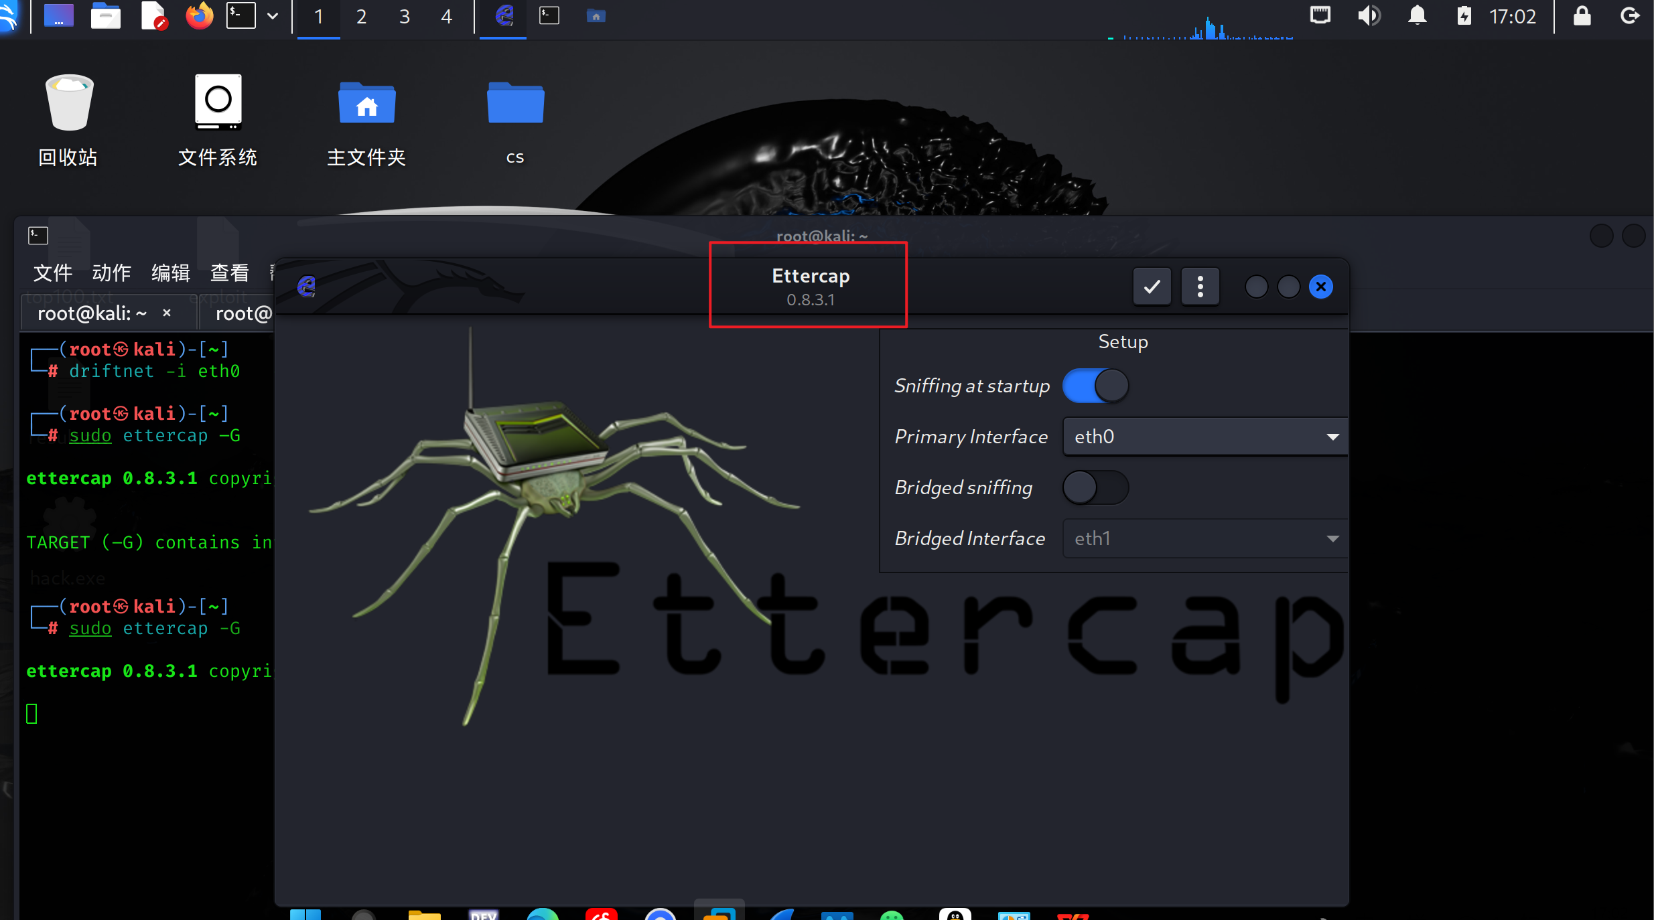Maximize the terminal window

point(1633,236)
